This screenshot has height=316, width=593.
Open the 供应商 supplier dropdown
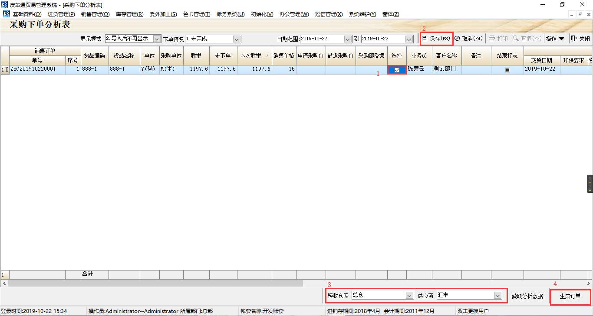[x=497, y=295]
